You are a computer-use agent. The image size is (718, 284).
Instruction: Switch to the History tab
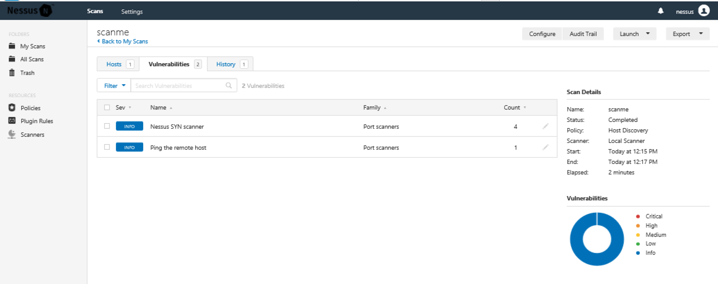[x=231, y=64]
